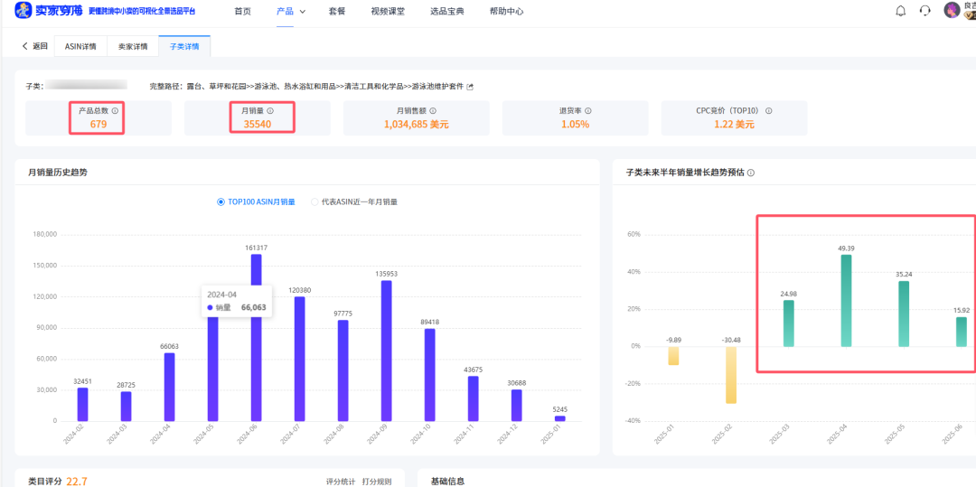Click the 2024-07 bar labeled 120380
The width and height of the screenshot is (976, 487).
(300, 359)
